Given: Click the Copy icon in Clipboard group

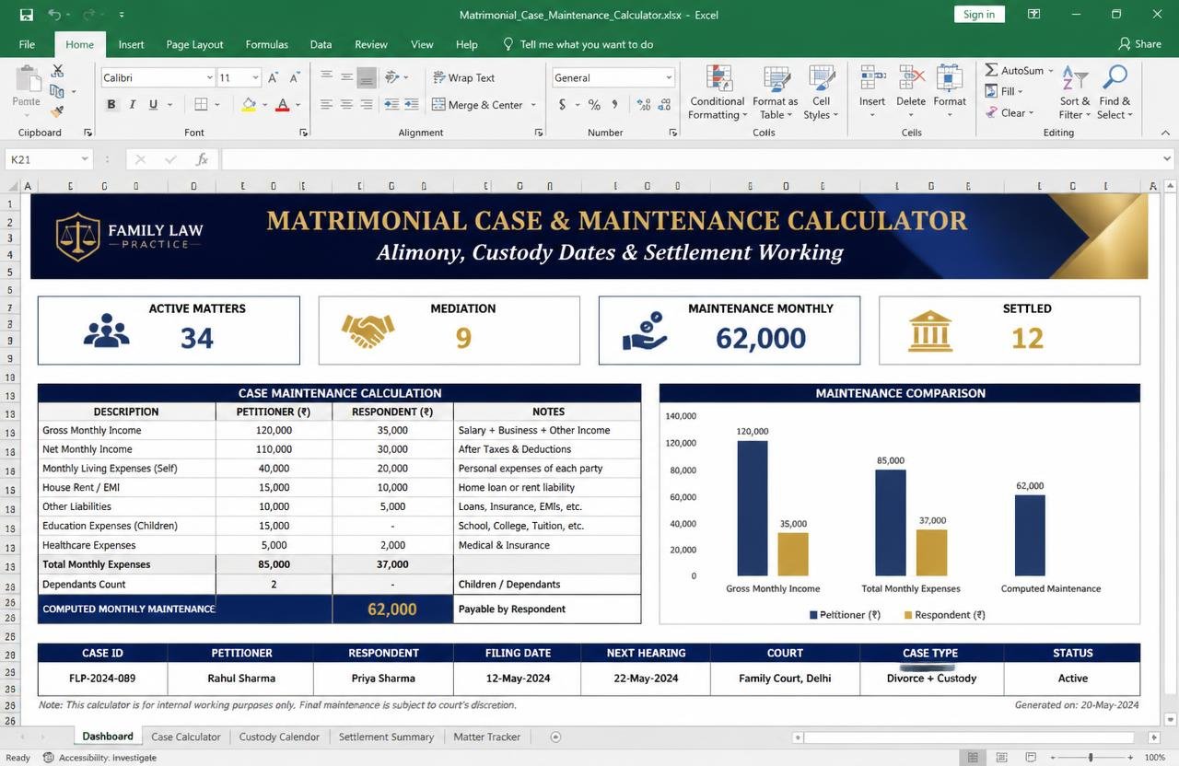Looking at the screenshot, I should click(57, 91).
